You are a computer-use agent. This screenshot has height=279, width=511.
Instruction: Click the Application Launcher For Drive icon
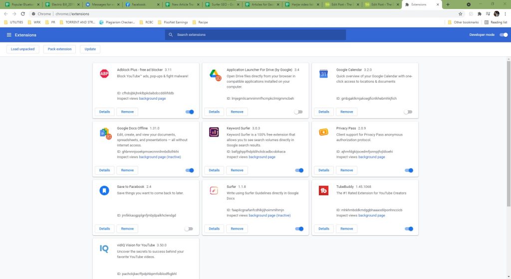pos(215,75)
